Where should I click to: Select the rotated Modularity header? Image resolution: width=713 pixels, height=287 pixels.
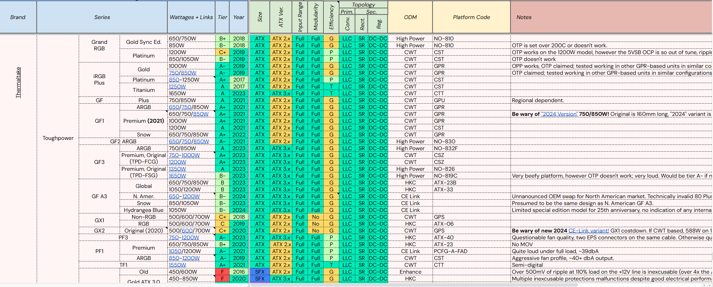pyautogui.click(x=316, y=17)
